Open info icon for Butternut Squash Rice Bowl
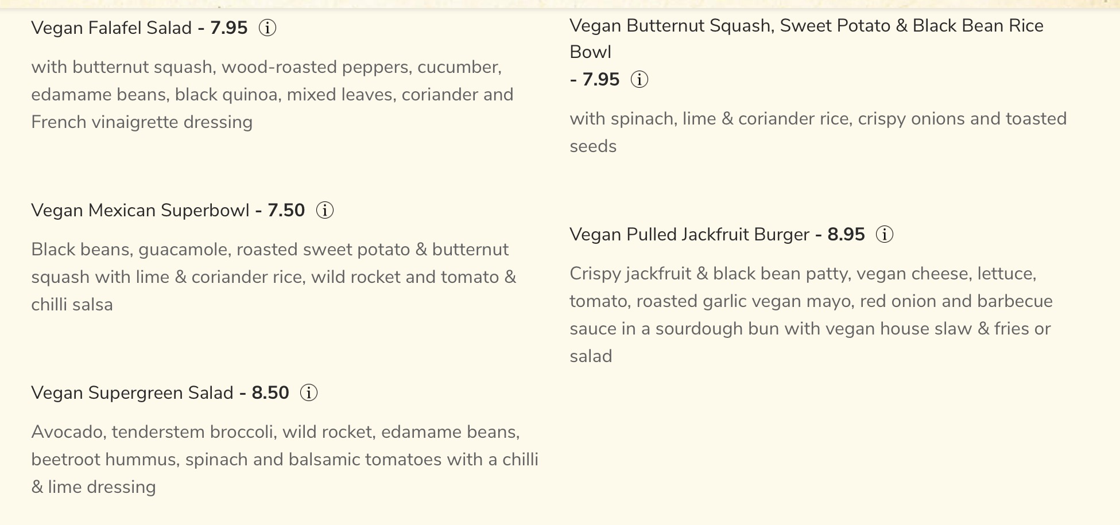 (640, 79)
